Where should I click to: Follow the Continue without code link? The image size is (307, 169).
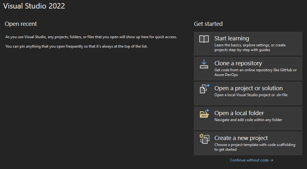pos(249,160)
